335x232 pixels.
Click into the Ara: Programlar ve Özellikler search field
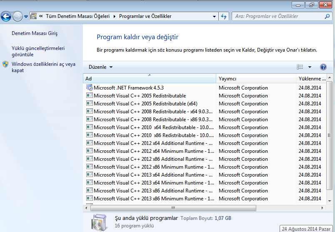pos(277,17)
